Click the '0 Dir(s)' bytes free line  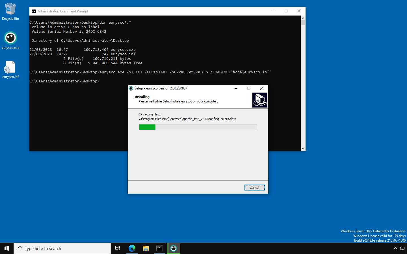(x=103, y=63)
